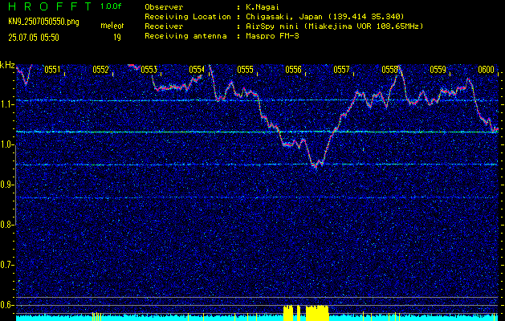The height and width of the screenshot is (321, 505).
Task: Click the version number 1.00f
Action: 111,6
